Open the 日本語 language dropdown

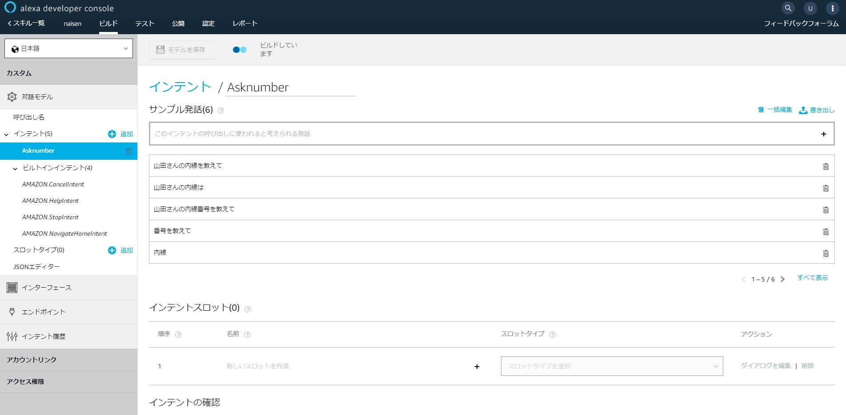click(68, 48)
